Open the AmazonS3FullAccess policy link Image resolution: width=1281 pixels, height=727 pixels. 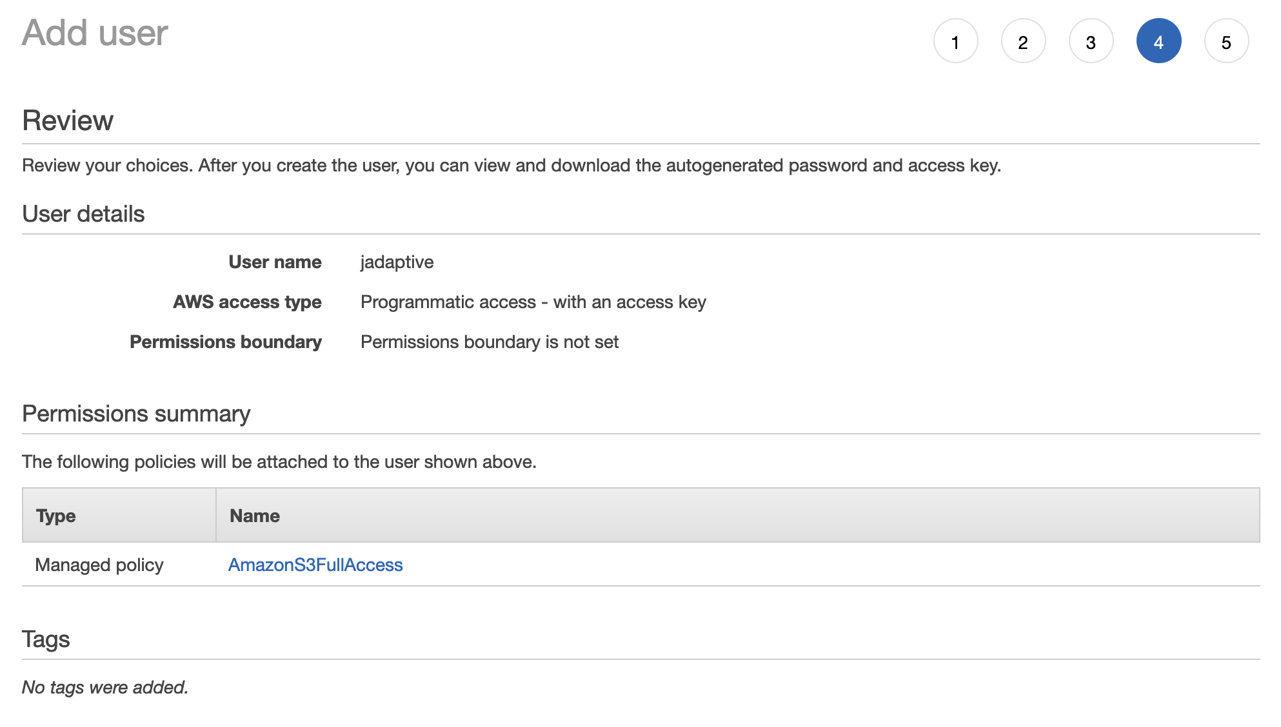click(315, 565)
